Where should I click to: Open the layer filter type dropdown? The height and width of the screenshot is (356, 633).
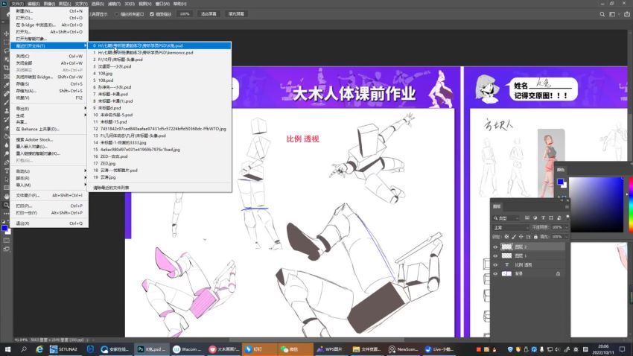(506, 218)
